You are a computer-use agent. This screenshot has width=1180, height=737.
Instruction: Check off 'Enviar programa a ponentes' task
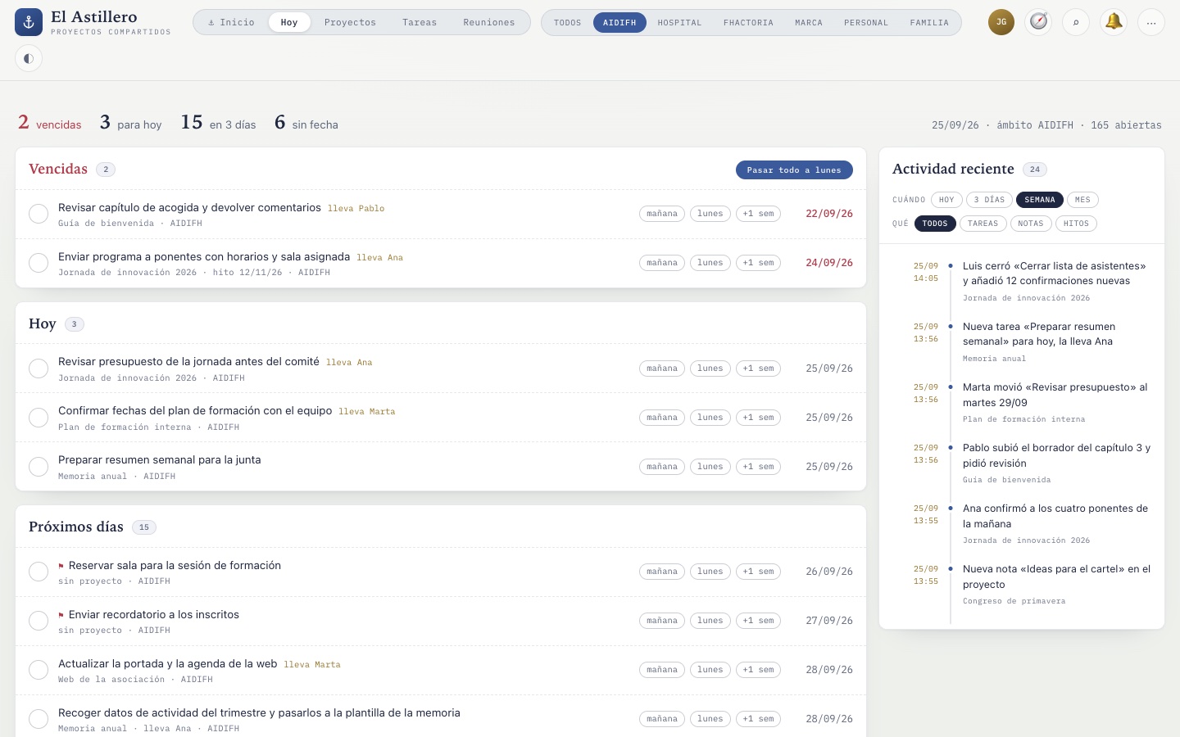click(39, 263)
